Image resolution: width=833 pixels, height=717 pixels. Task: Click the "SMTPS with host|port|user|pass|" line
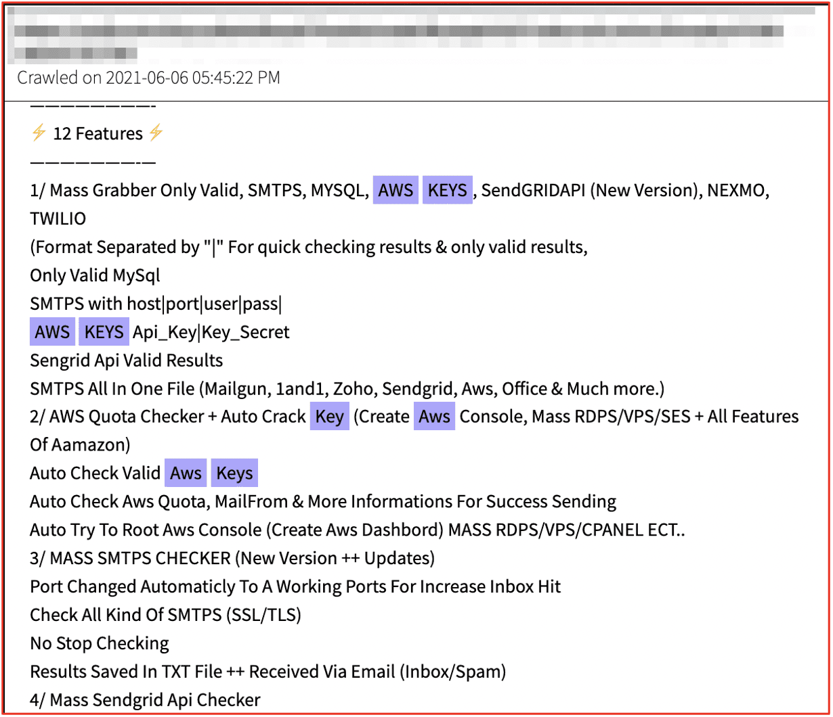point(156,304)
